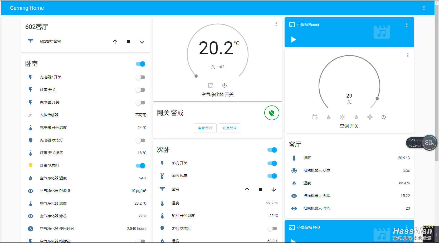Click the 人体传感器 motion icon

(31, 115)
